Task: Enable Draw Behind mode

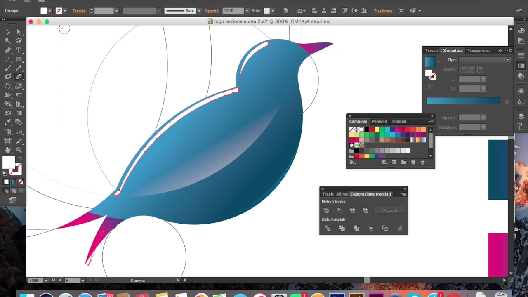Action: [x=14, y=191]
